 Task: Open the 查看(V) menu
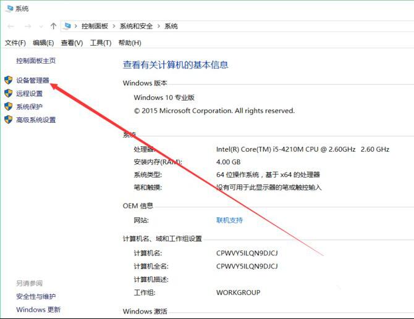(x=72, y=43)
